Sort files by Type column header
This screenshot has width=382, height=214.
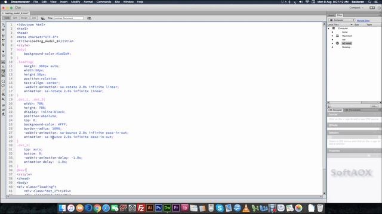click(x=369, y=25)
